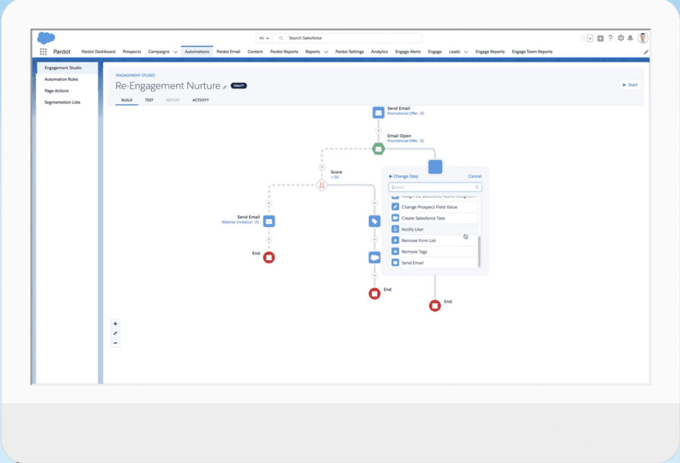Choose Change Prospect Field Value action
680x463 pixels.
434,207
